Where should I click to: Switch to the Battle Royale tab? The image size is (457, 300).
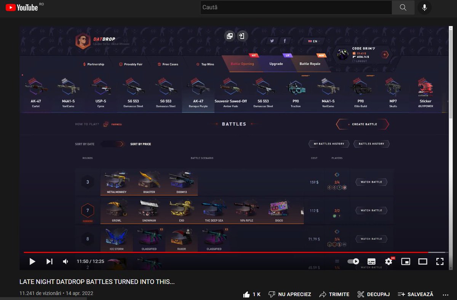[310, 64]
